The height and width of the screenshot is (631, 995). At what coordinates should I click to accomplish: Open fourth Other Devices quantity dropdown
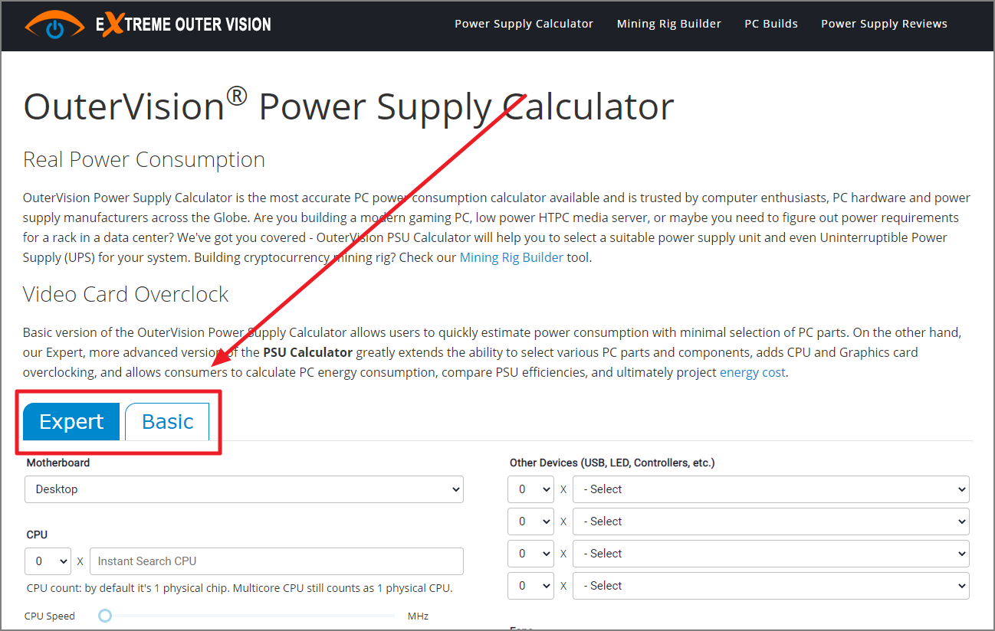[x=530, y=586]
